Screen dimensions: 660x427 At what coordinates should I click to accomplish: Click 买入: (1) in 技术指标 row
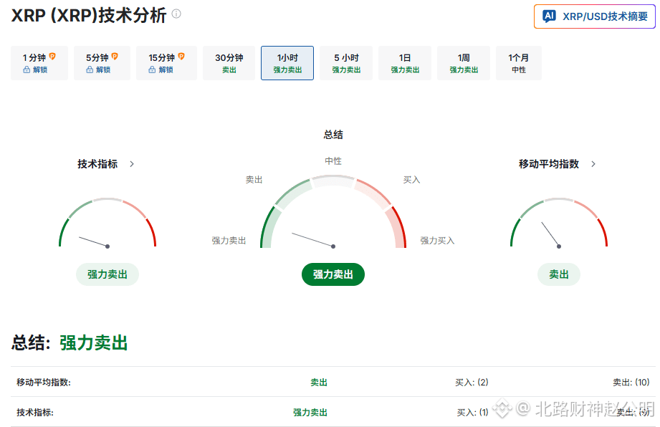pyautogui.click(x=472, y=413)
